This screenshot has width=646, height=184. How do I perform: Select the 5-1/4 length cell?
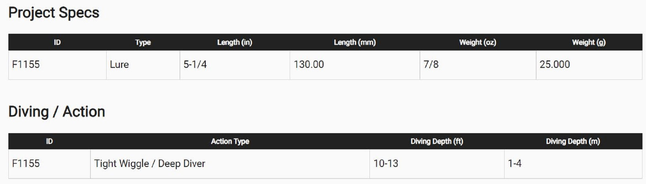coord(195,64)
